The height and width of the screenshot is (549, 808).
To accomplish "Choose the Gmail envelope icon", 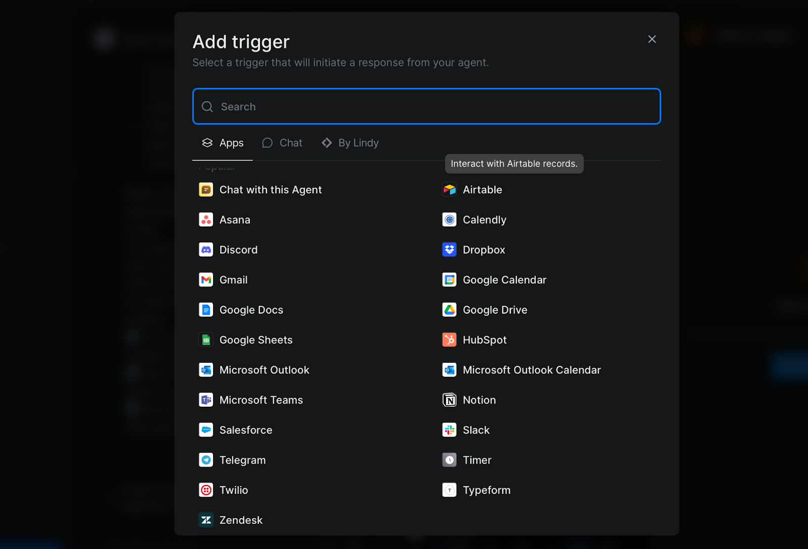I will pyautogui.click(x=206, y=280).
